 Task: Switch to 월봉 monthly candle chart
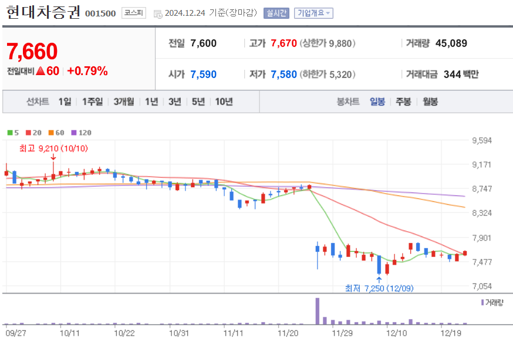click(430, 102)
